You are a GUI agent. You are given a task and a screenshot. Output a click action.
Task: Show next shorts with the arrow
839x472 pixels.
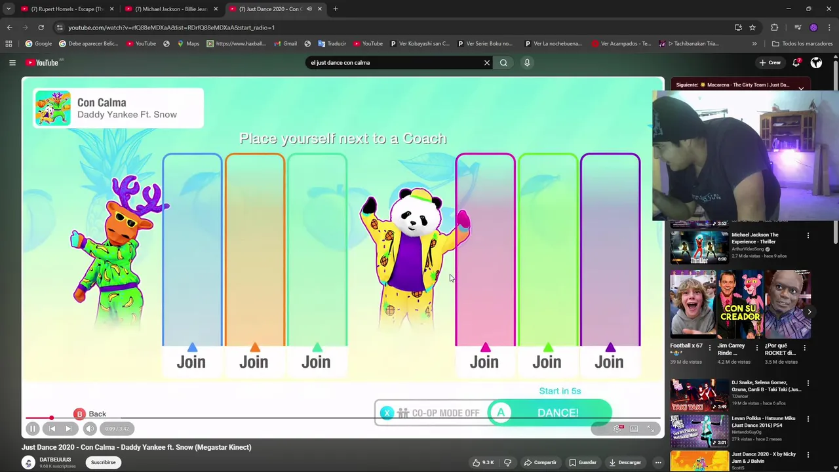click(809, 312)
